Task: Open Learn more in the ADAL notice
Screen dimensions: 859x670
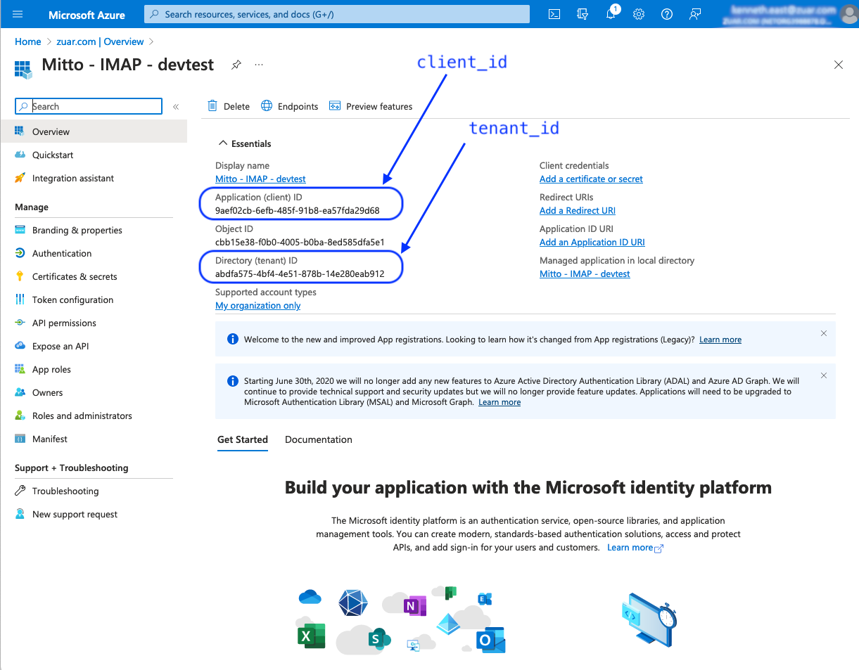Action: [x=500, y=402]
